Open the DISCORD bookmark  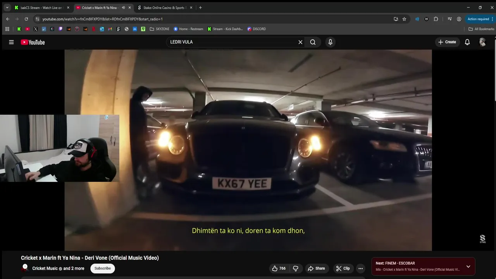[x=257, y=29]
